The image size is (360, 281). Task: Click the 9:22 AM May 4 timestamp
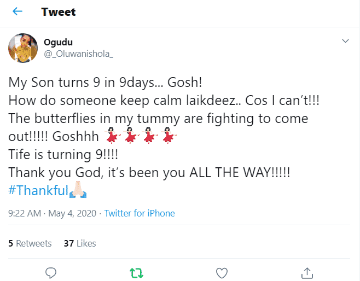click(x=52, y=213)
